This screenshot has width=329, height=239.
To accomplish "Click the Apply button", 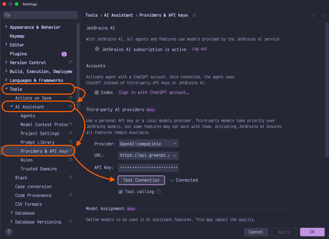I will pos(284,232).
